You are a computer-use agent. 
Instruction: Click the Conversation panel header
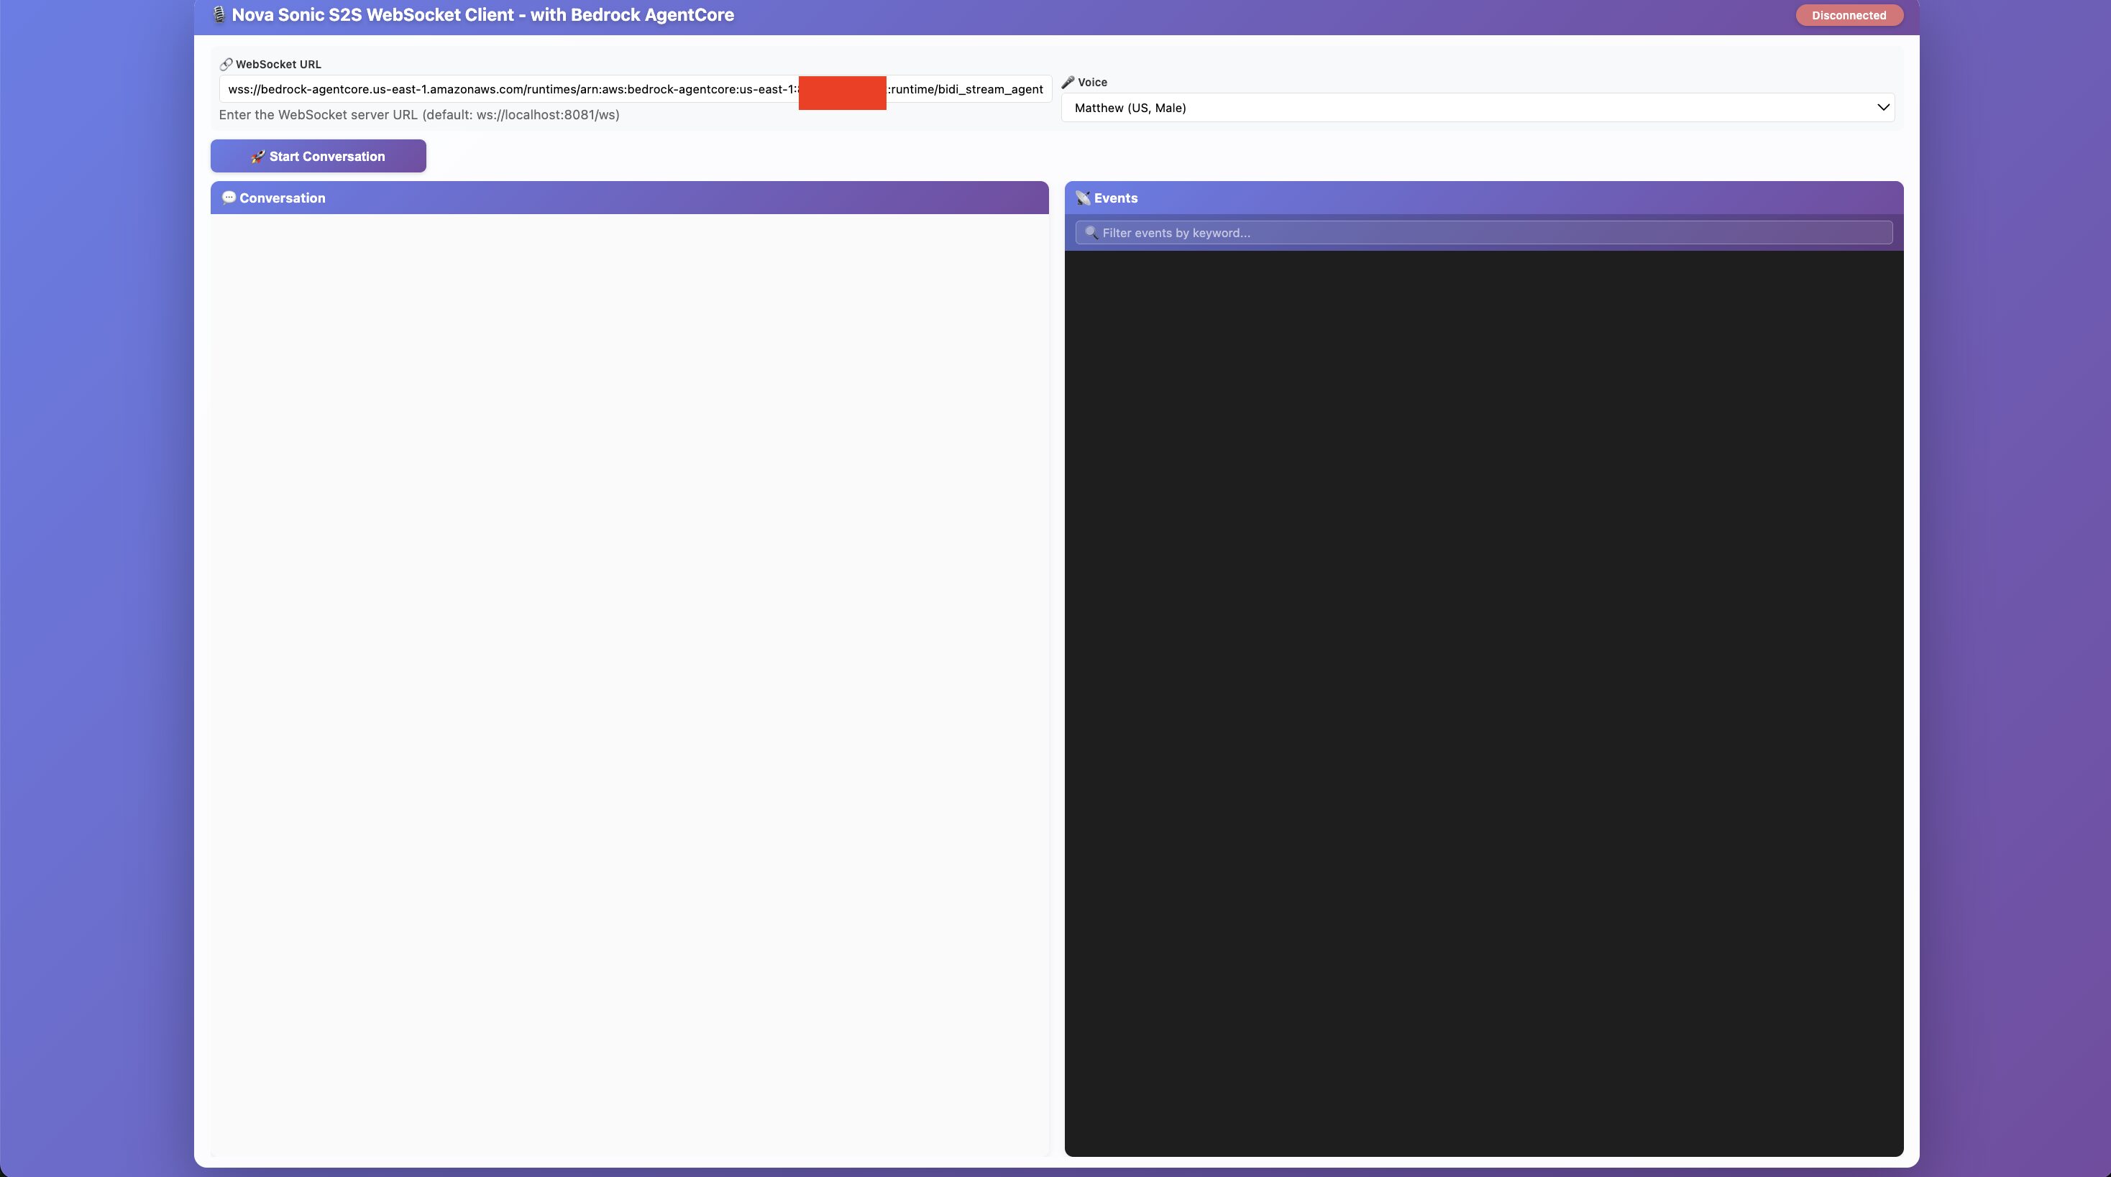(629, 198)
